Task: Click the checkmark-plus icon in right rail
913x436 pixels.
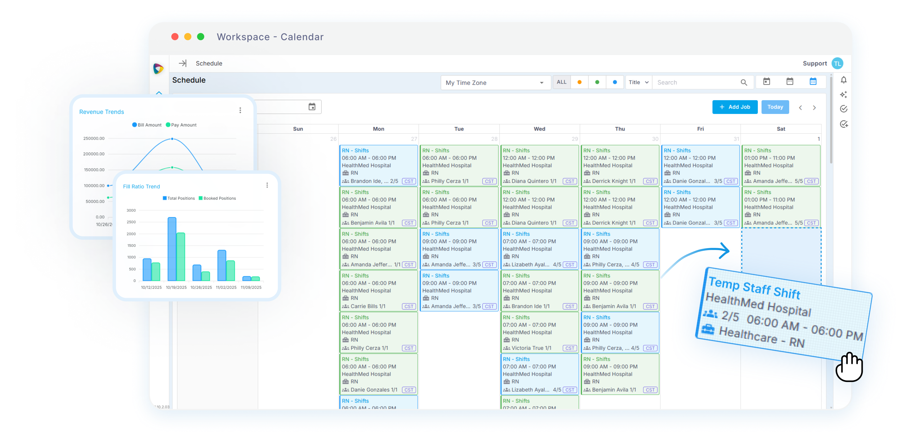Action: 844,124
